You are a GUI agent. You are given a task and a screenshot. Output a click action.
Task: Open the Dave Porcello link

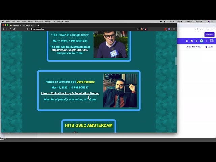click(85, 82)
